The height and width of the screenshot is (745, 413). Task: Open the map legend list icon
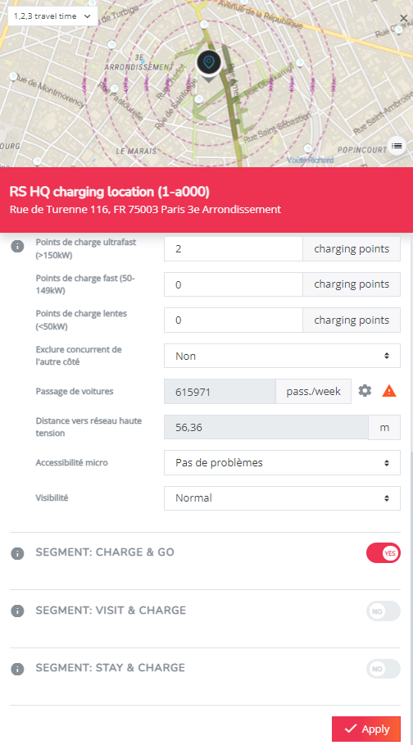tap(397, 147)
